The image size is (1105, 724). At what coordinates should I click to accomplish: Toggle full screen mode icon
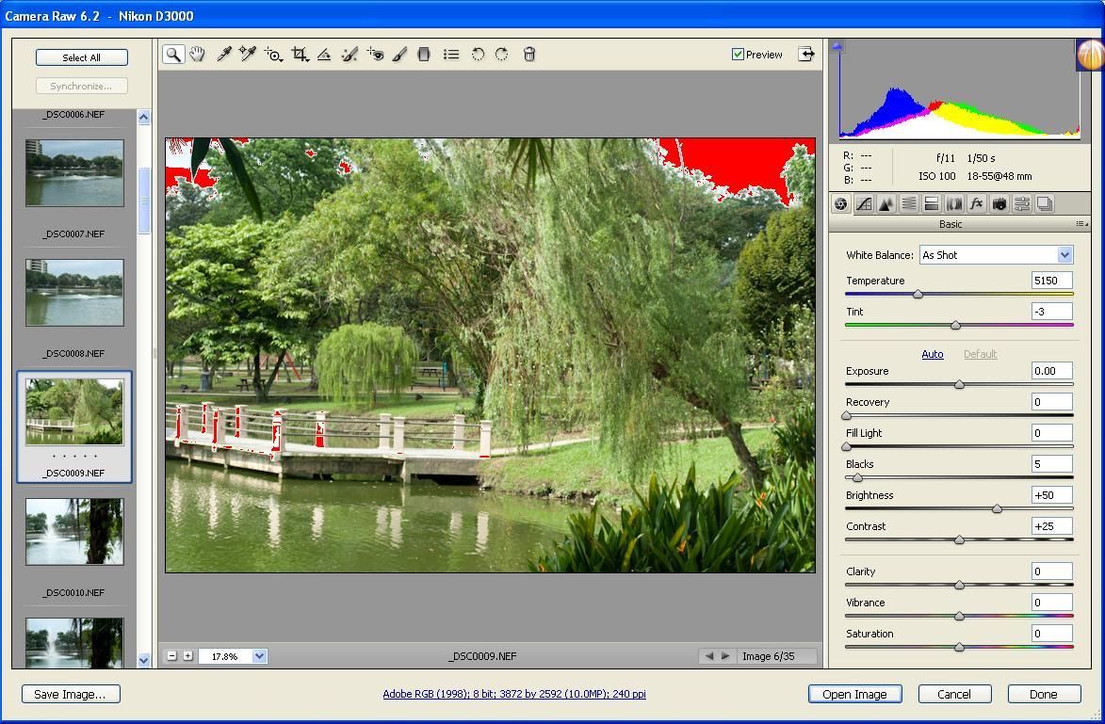coord(806,55)
